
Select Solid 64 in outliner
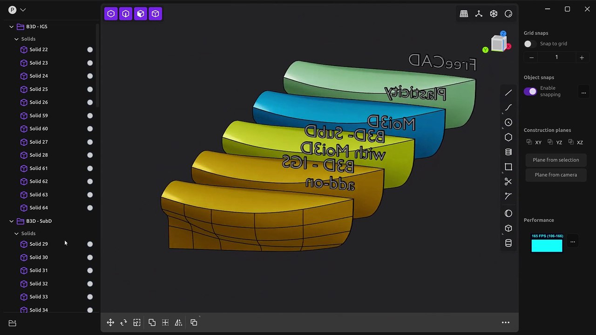(39, 208)
